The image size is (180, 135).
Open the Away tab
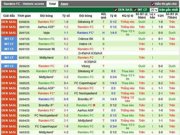(x=64, y=4)
